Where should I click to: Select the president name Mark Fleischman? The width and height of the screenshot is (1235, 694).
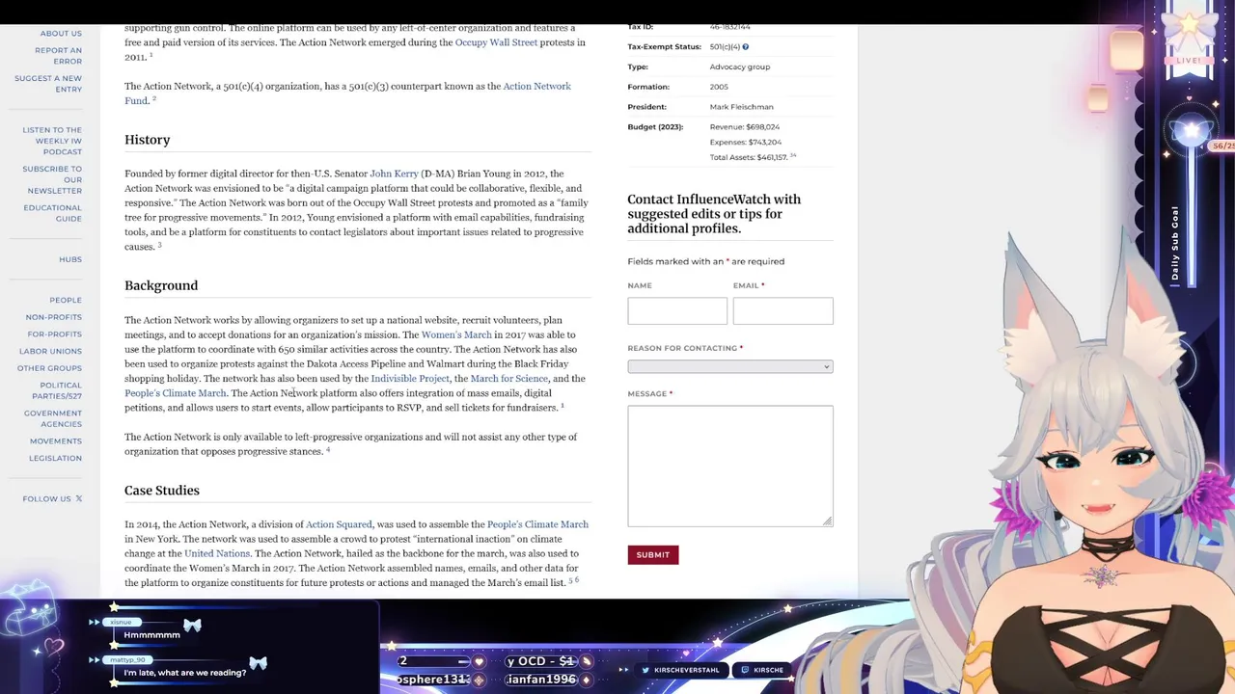pos(741,107)
